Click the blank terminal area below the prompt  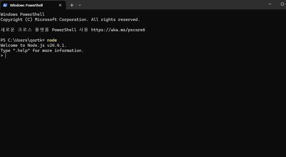click(x=143, y=107)
